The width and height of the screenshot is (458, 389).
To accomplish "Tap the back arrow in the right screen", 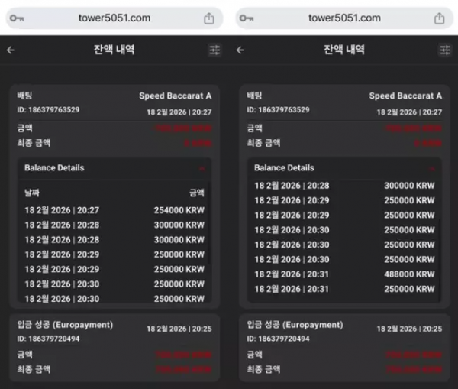I will [240, 50].
